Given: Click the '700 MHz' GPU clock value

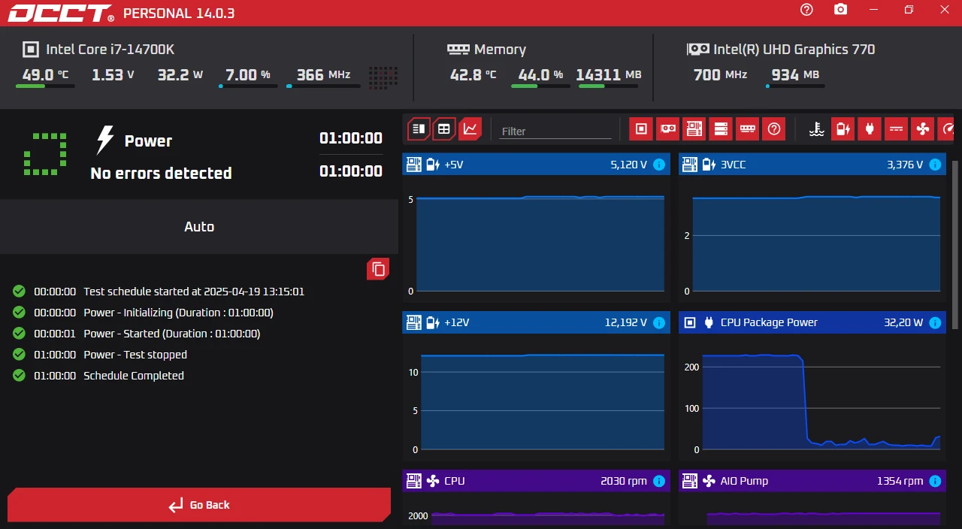Looking at the screenshot, I should (x=720, y=74).
